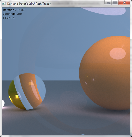132x137 pixels.
Task: Click the window title text
Action: (x=29, y=4)
